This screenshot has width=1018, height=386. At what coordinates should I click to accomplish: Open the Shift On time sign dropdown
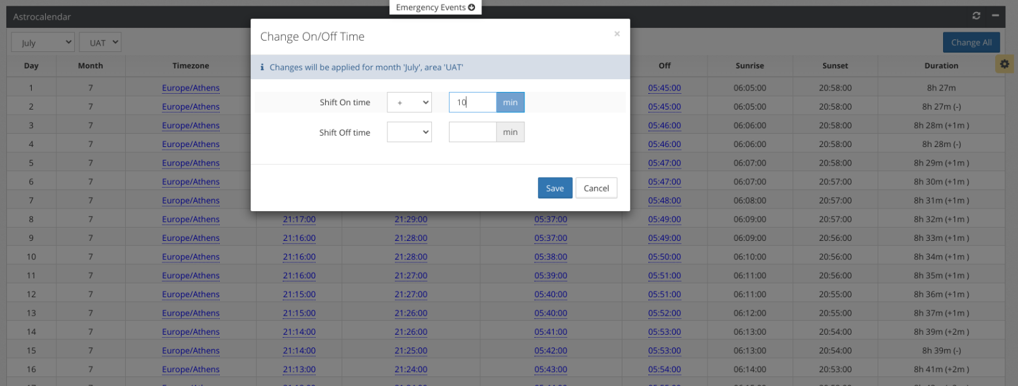tap(409, 102)
